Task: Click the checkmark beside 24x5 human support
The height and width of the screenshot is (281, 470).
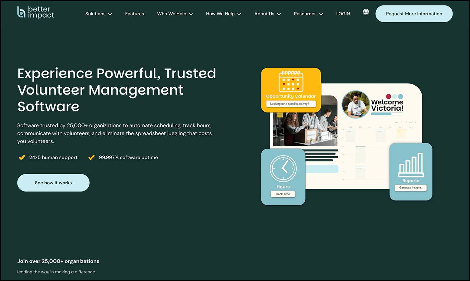Action: [22, 158]
